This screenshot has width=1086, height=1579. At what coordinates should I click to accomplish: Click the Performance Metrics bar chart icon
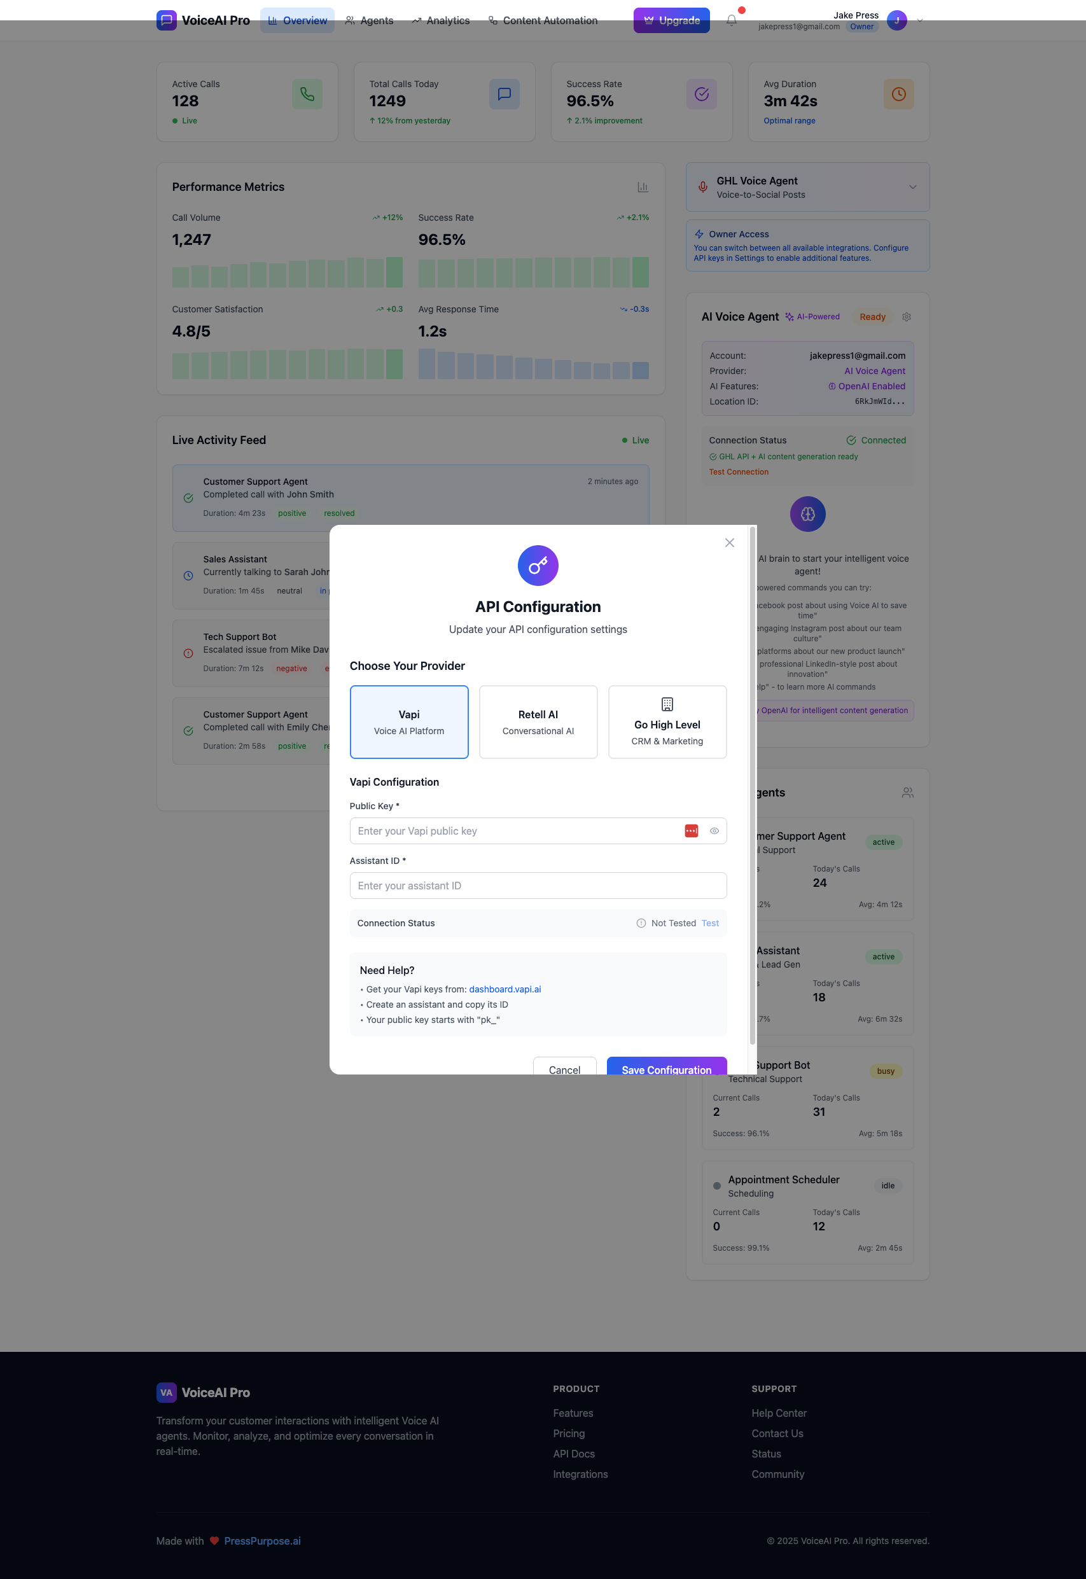[643, 187]
